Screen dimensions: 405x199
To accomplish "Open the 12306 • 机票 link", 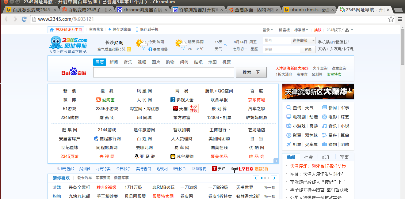I will tap(219, 118).
